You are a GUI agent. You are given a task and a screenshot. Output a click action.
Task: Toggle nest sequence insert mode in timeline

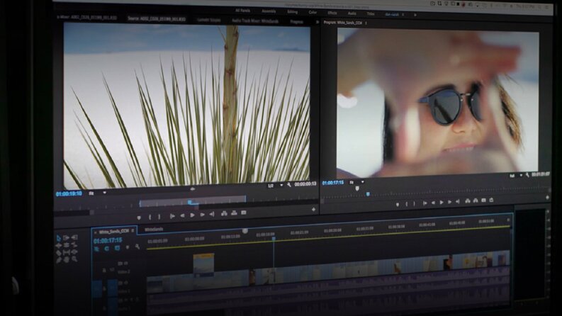coord(96,249)
